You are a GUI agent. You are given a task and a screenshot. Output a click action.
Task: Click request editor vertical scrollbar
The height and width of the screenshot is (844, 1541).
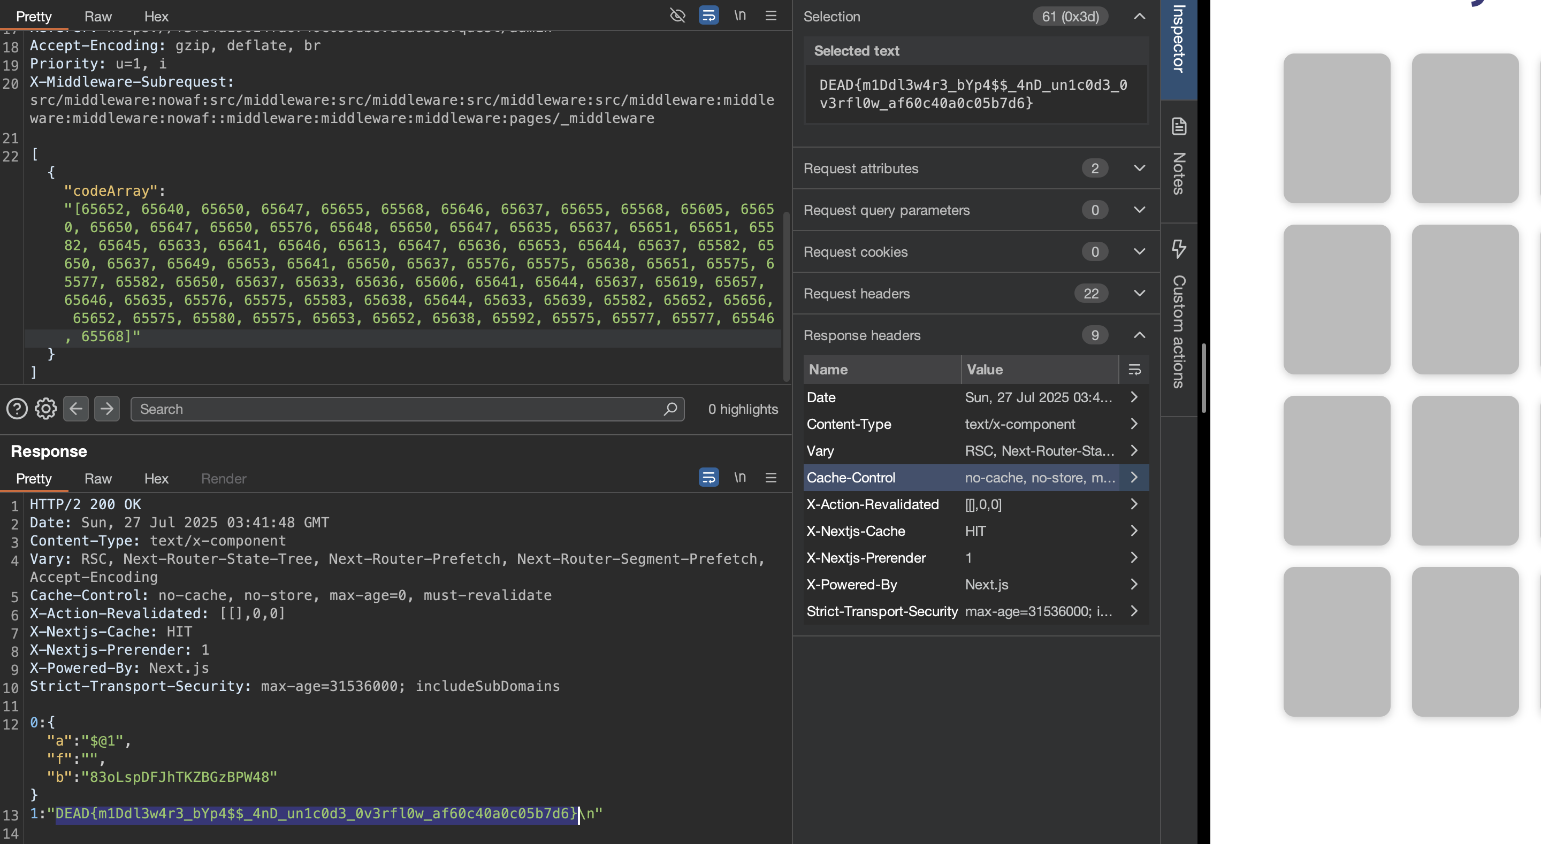coord(787,296)
